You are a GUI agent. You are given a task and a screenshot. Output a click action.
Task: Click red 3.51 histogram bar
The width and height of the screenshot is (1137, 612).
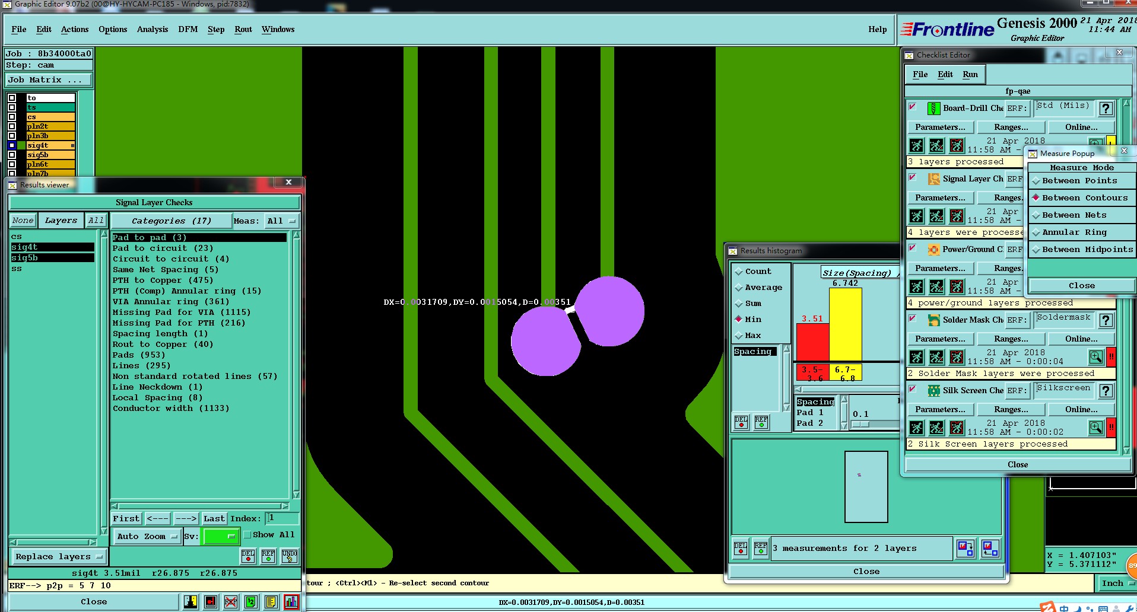(x=812, y=342)
